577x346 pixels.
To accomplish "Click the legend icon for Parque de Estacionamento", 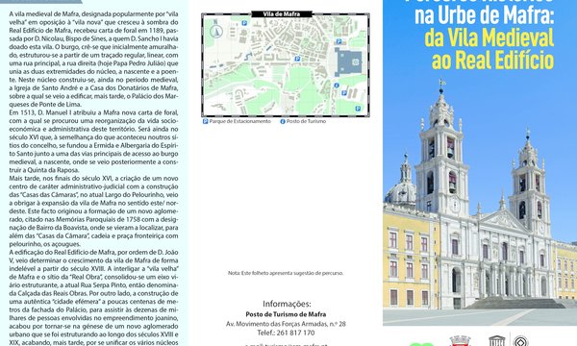I will coord(206,121).
